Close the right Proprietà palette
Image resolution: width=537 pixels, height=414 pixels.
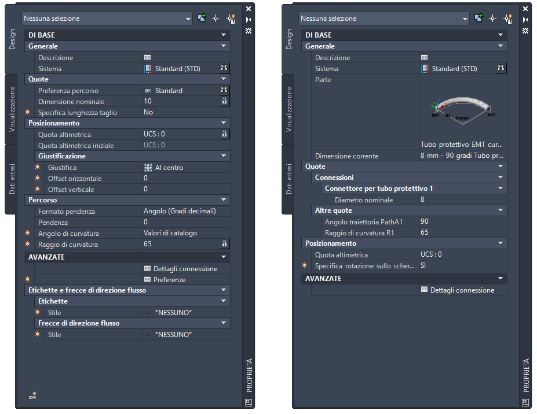[525, 9]
